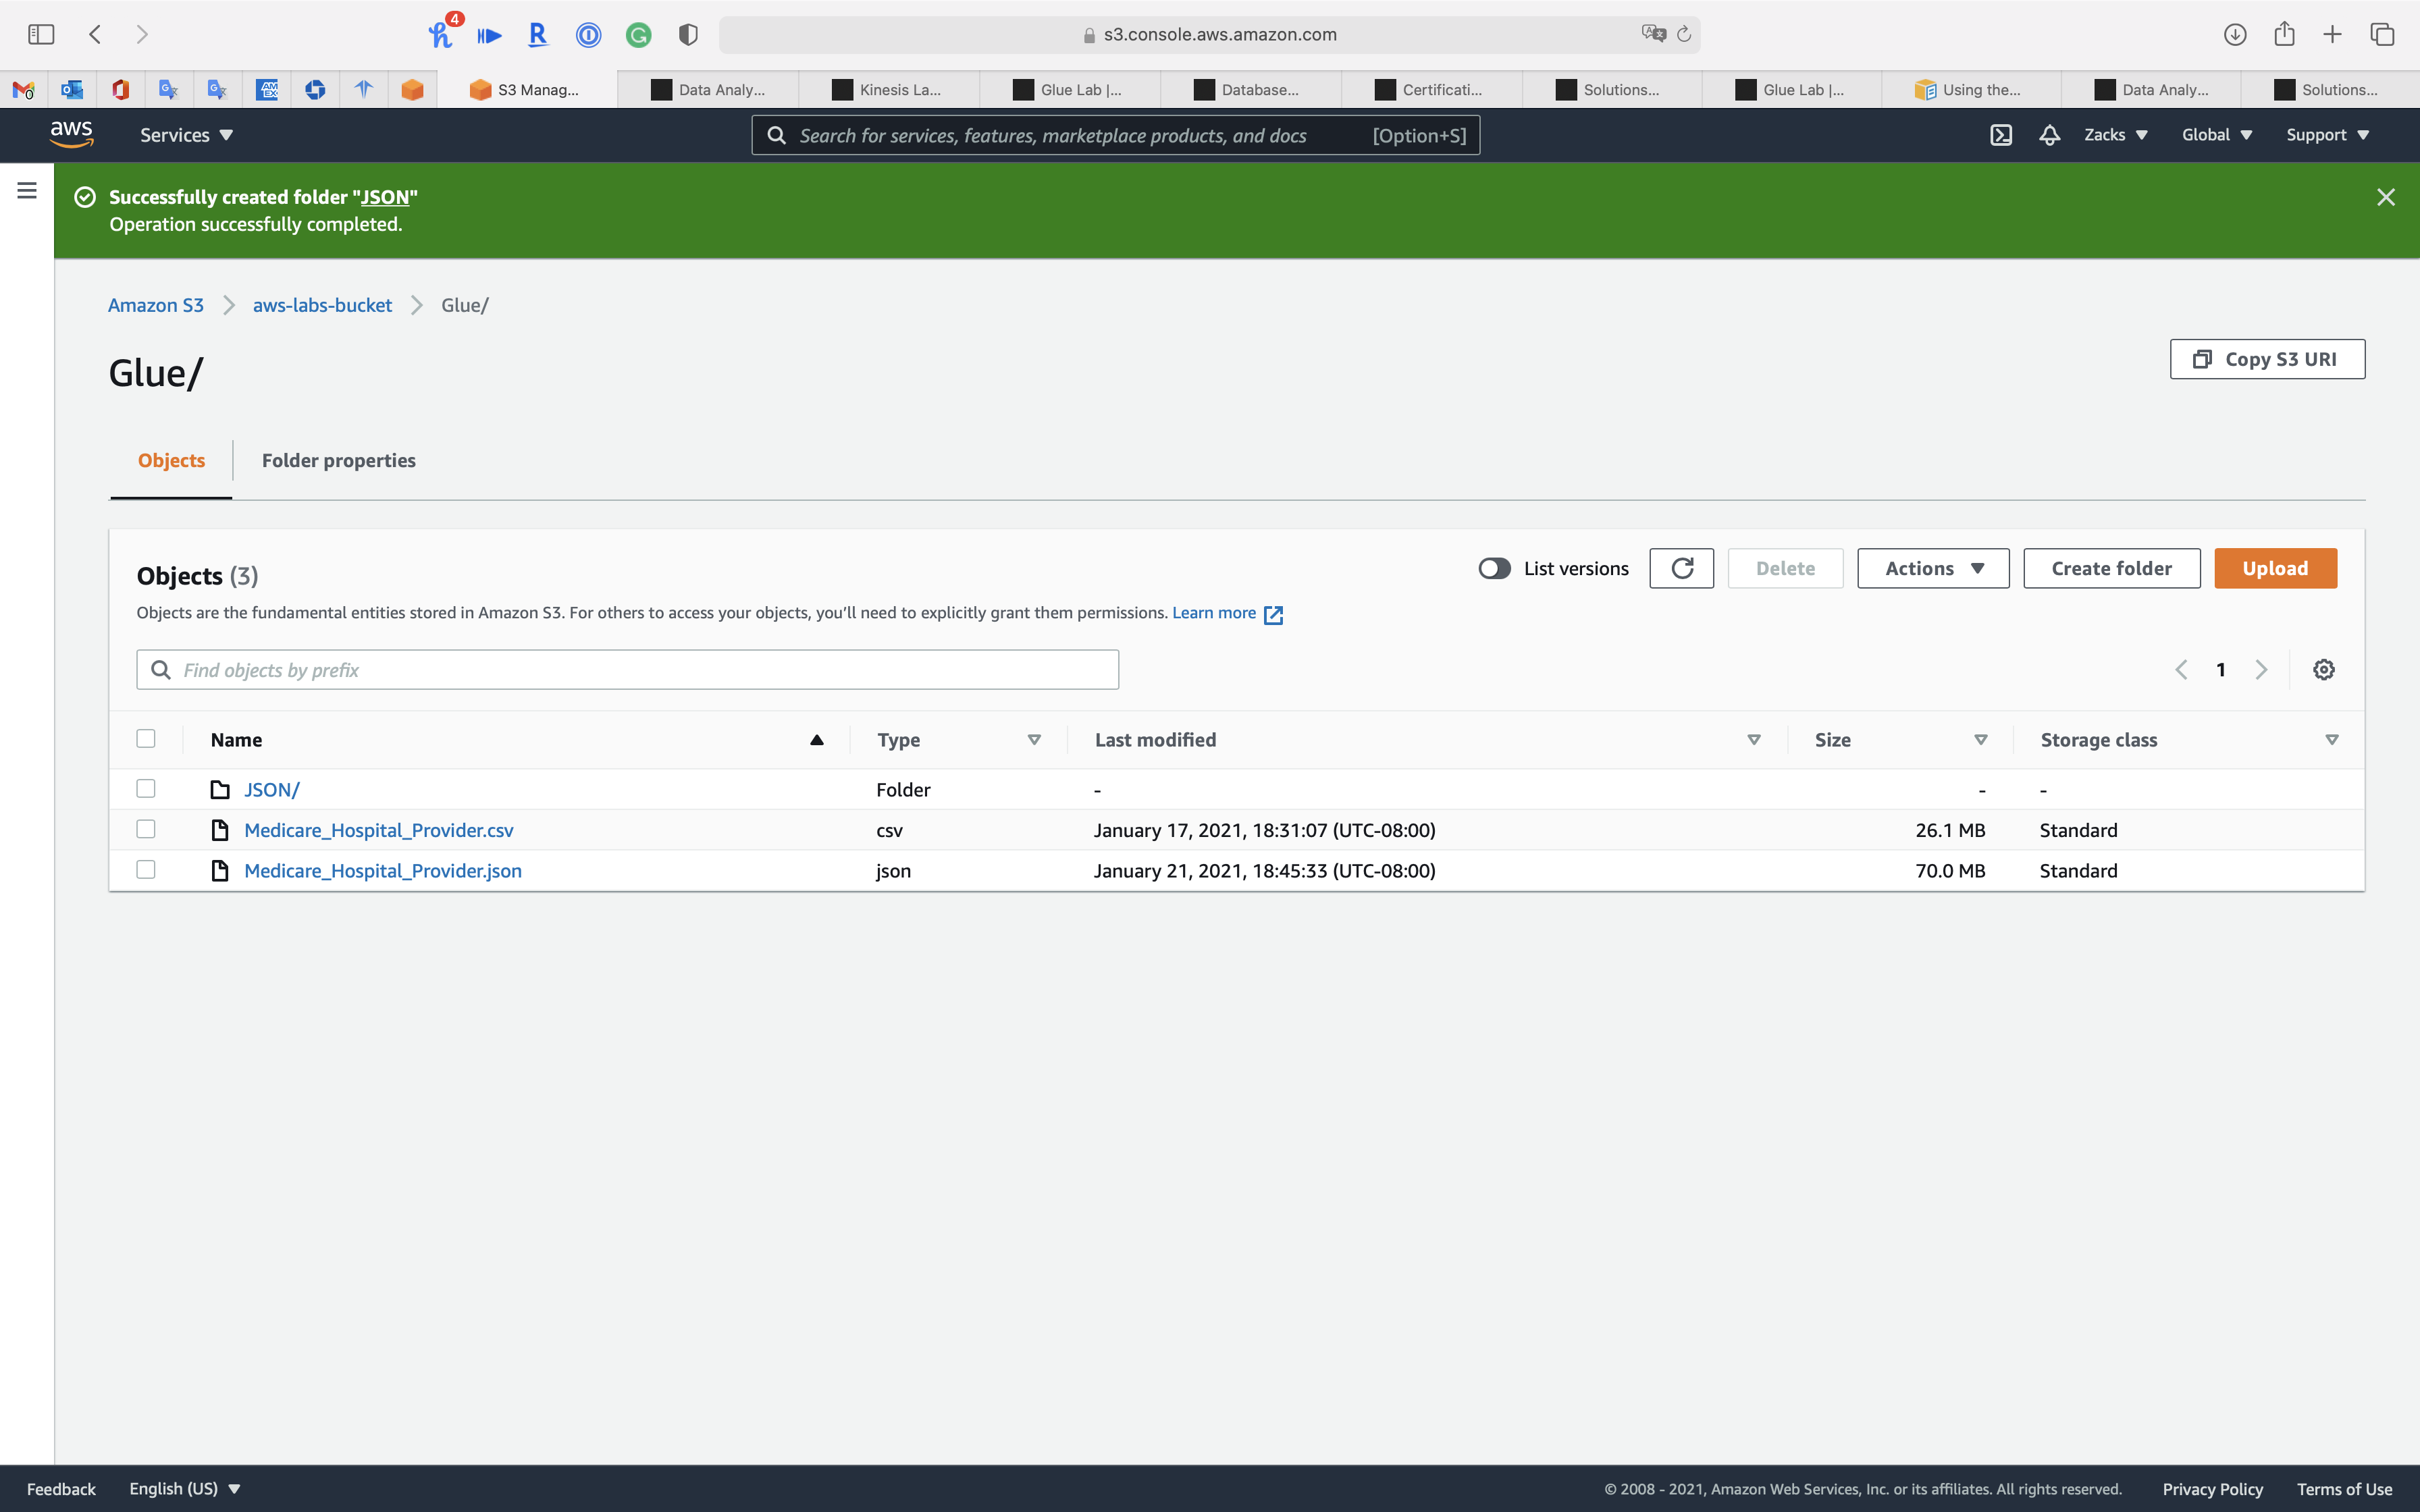The height and width of the screenshot is (1512, 2420).
Task: Click the orange Upload button
Action: tap(2274, 568)
